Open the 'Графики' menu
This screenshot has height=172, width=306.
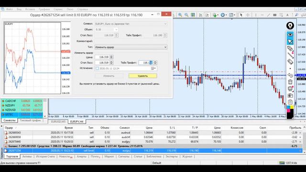pos(44,9)
